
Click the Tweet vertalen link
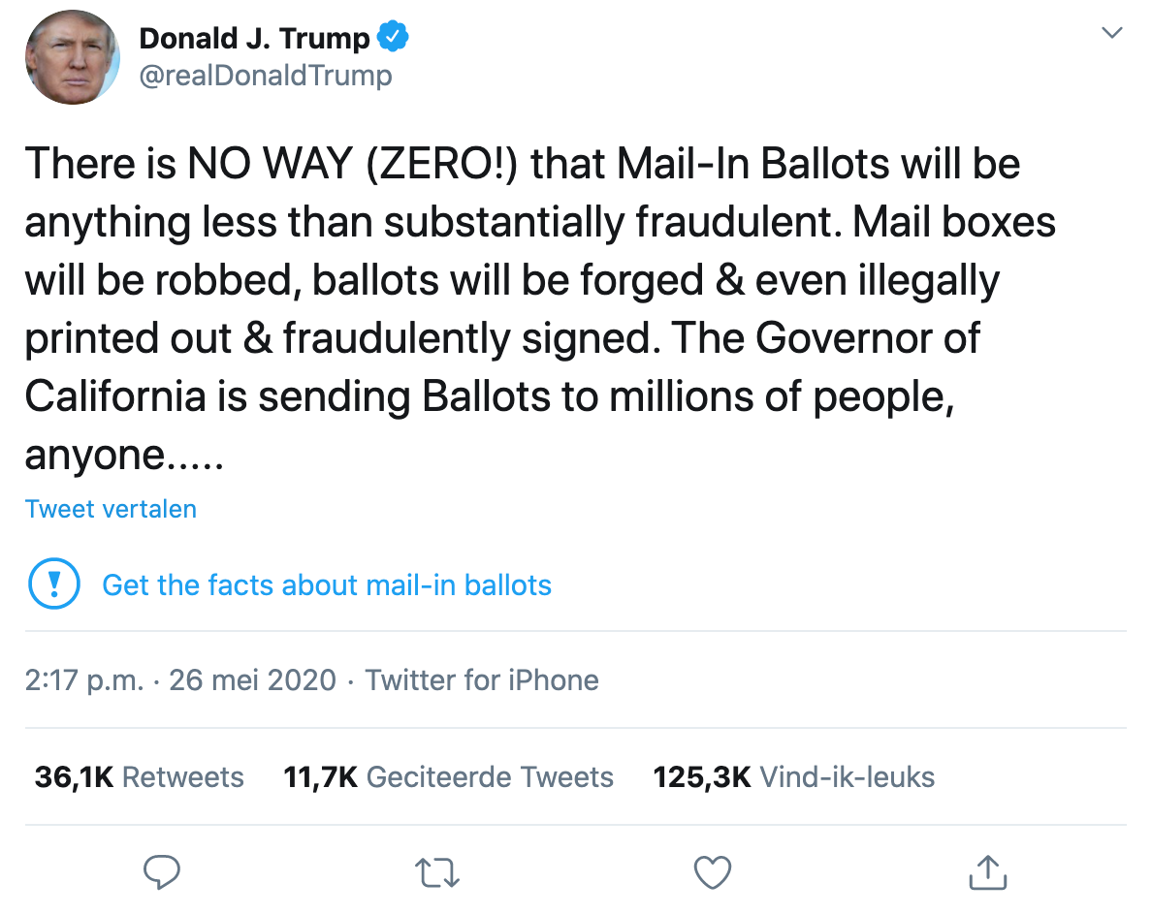111,509
